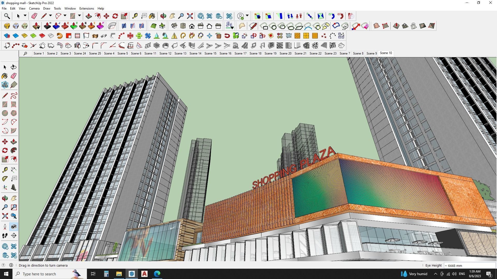Activate Zoom Window tool in left toolbar
Image resolution: width=497 pixels, height=279 pixels.
14,207
